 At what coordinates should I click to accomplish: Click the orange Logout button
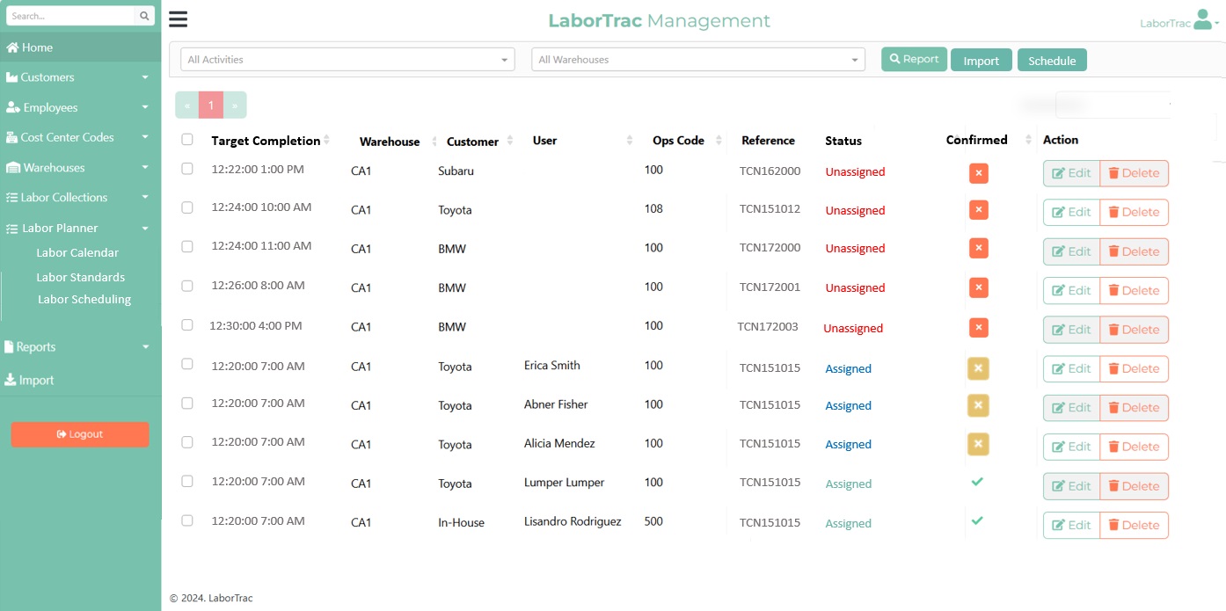coord(80,434)
